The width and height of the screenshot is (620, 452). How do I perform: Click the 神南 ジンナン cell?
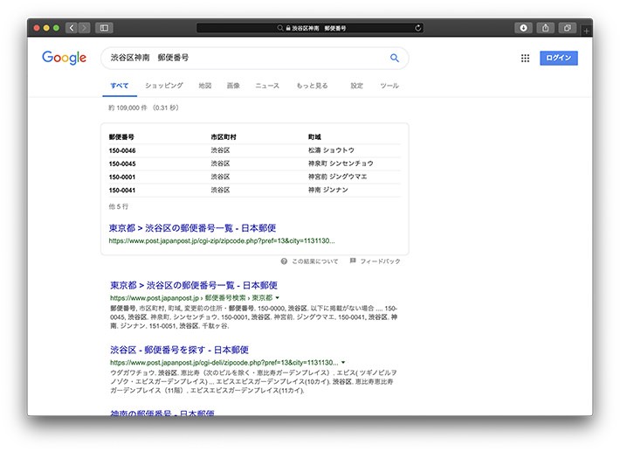point(328,190)
